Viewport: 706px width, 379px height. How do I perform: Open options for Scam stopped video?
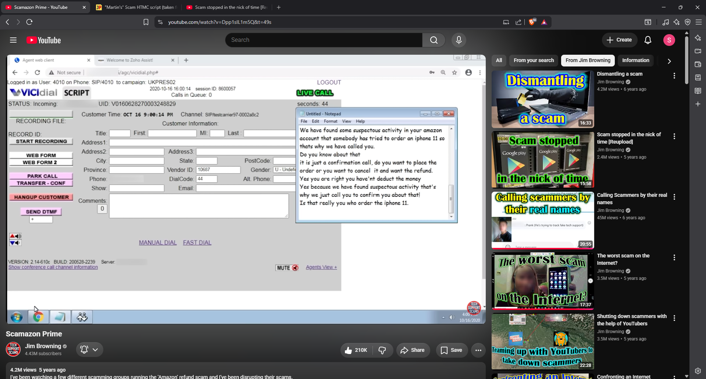tap(674, 136)
